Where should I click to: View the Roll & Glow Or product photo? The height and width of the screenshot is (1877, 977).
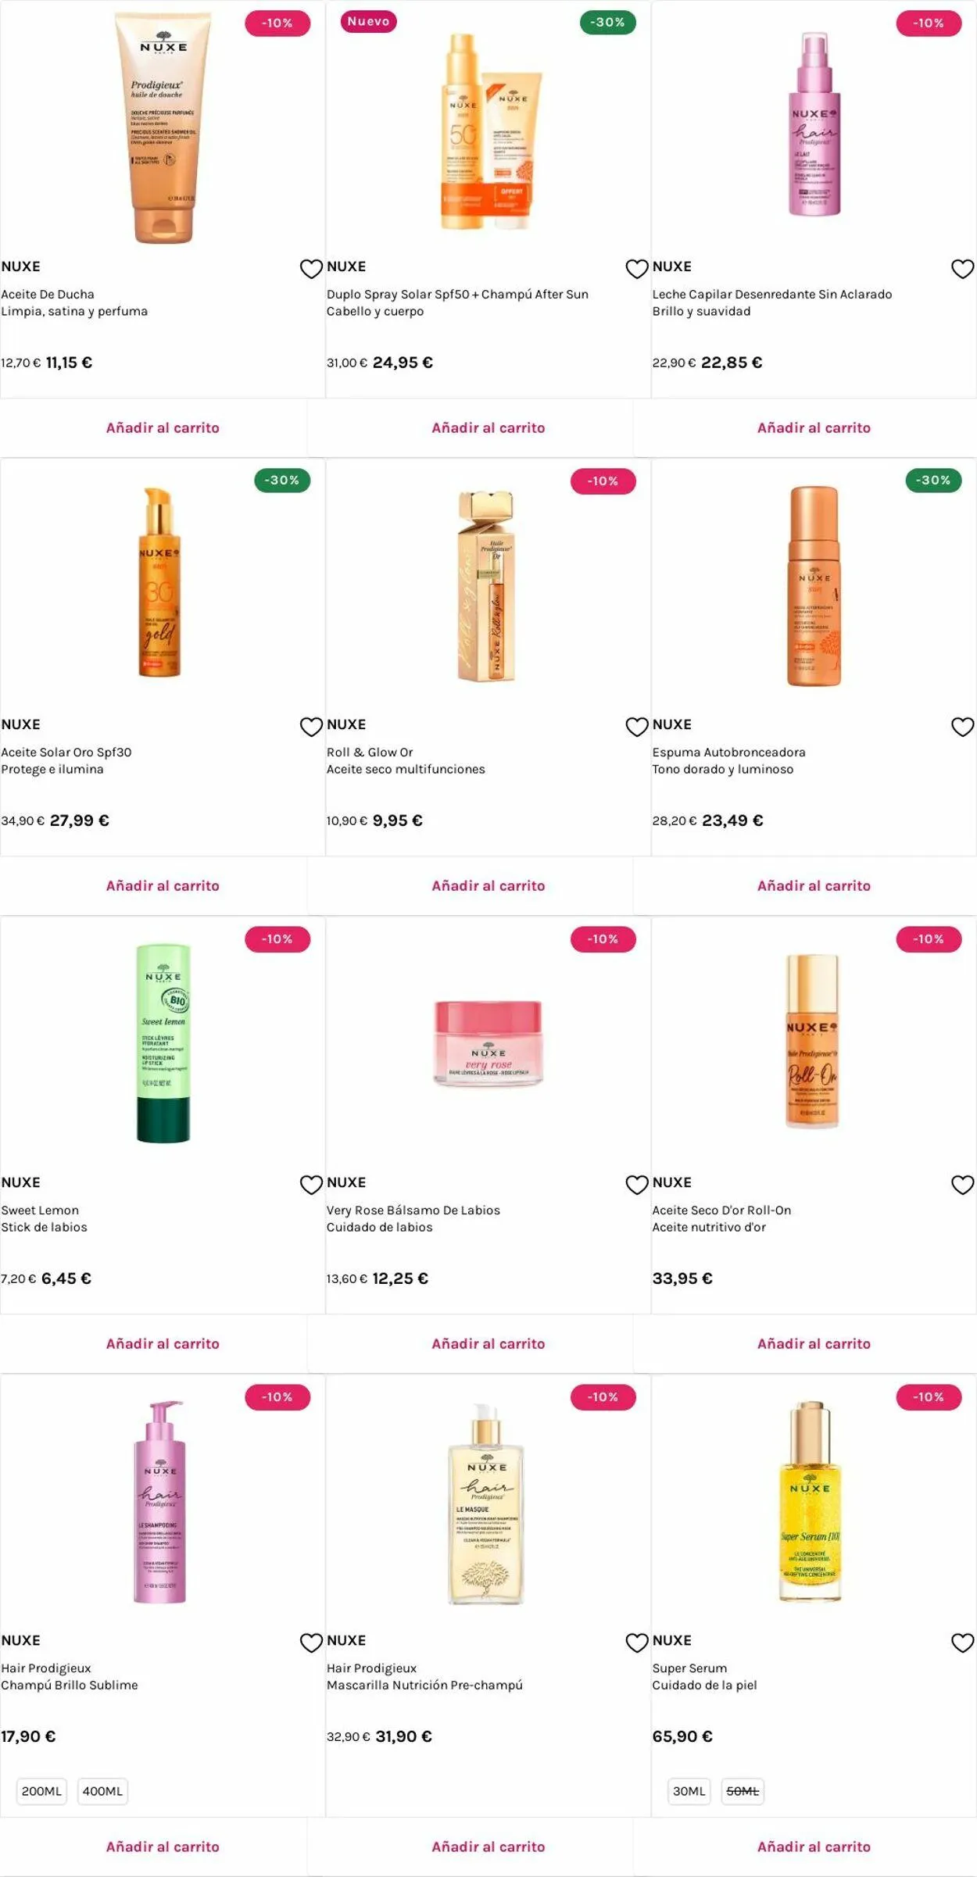coord(487,586)
